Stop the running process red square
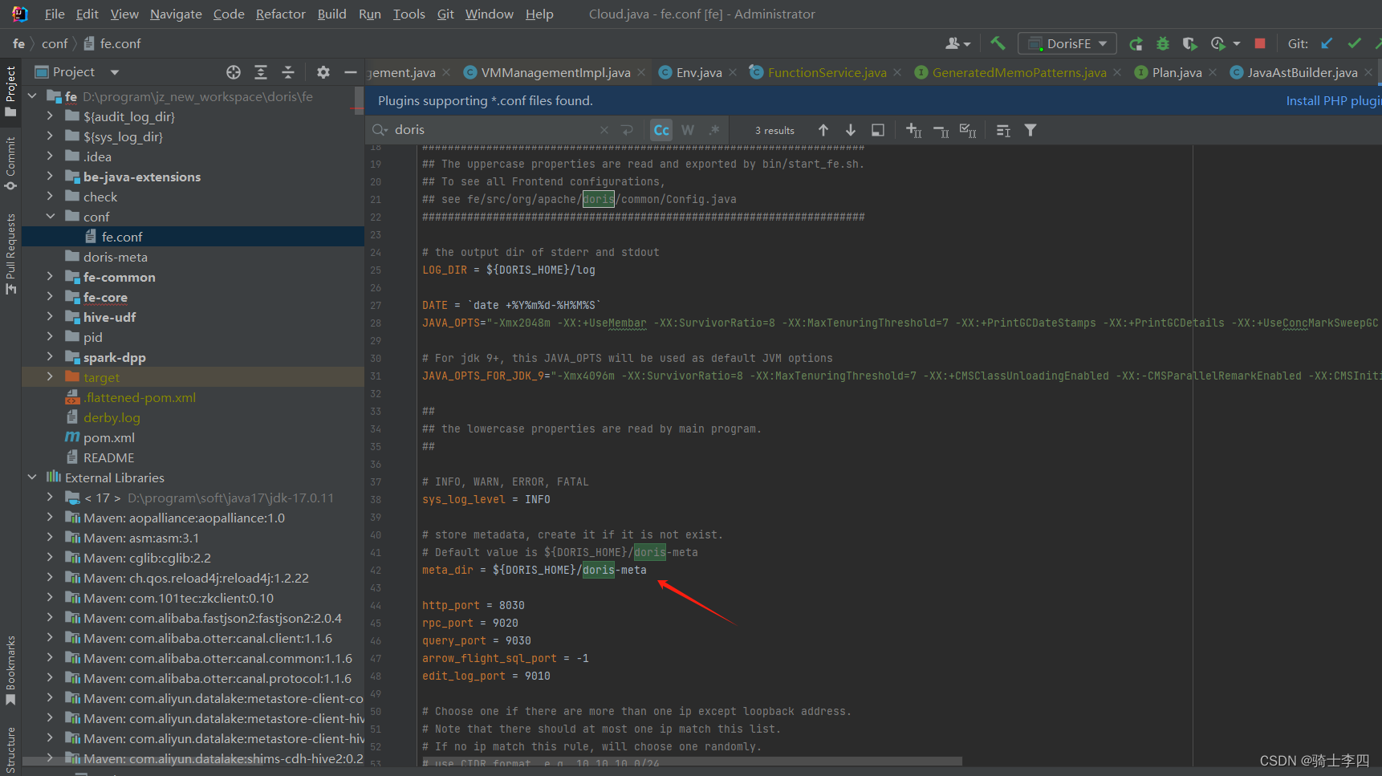Screen dimensions: 1382x776 click(x=1260, y=43)
